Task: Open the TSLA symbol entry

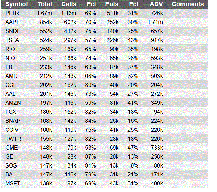Action: (x=12, y=40)
